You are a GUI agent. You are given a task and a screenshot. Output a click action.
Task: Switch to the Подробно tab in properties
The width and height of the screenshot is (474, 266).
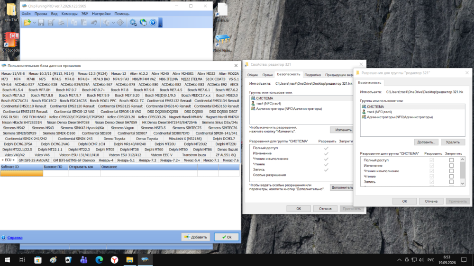tap(312, 75)
